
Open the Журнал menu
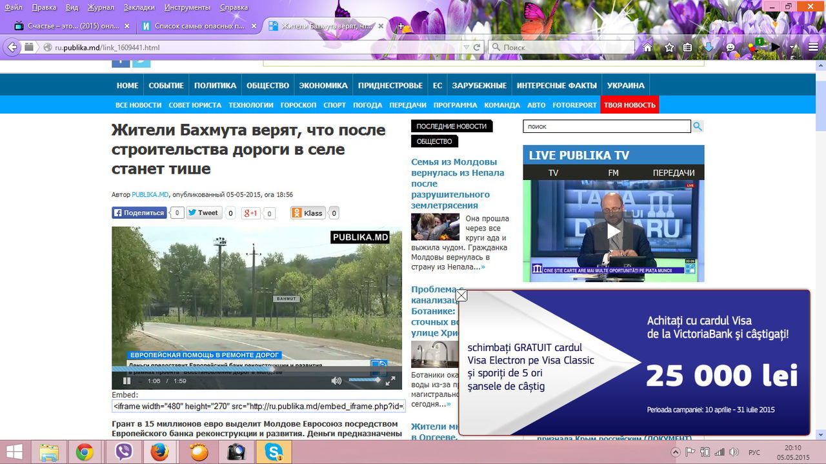[100, 7]
